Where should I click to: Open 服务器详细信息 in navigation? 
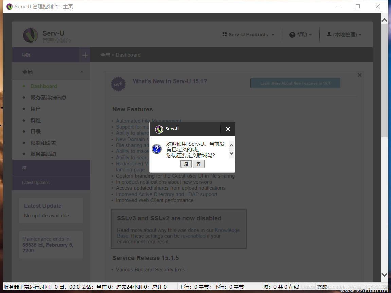pyautogui.click(x=48, y=97)
